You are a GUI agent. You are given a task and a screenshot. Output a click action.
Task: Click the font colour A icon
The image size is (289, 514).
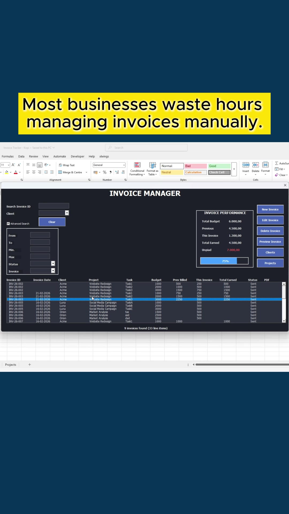pos(16,172)
